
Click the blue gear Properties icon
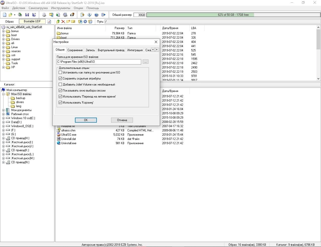coord(85,22)
